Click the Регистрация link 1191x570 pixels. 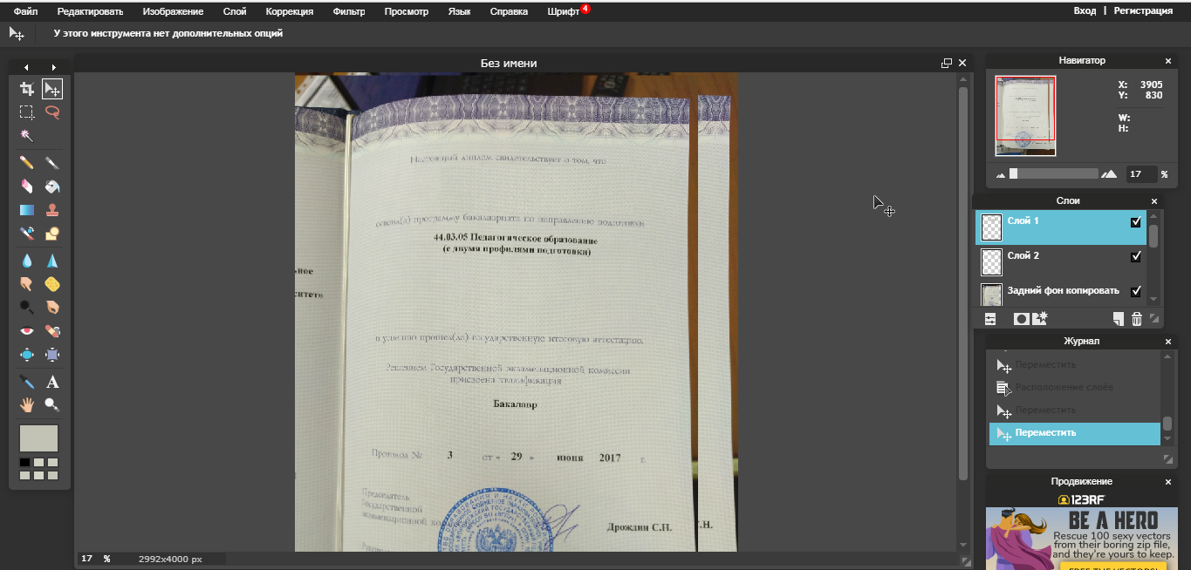tap(1143, 10)
